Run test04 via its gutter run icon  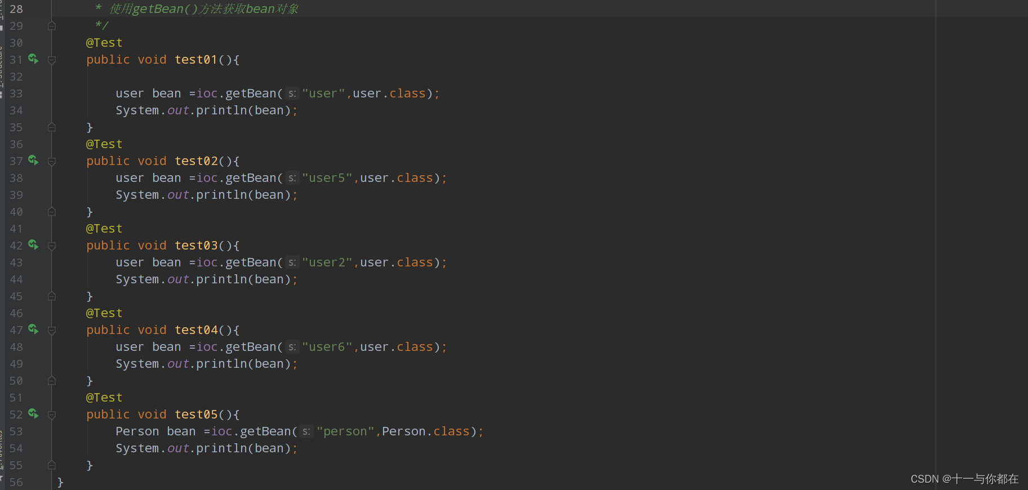coord(34,329)
